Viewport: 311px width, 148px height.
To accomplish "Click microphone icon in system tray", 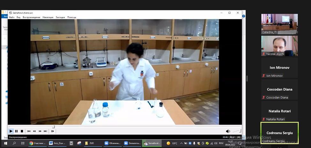I will tap(194, 143).
